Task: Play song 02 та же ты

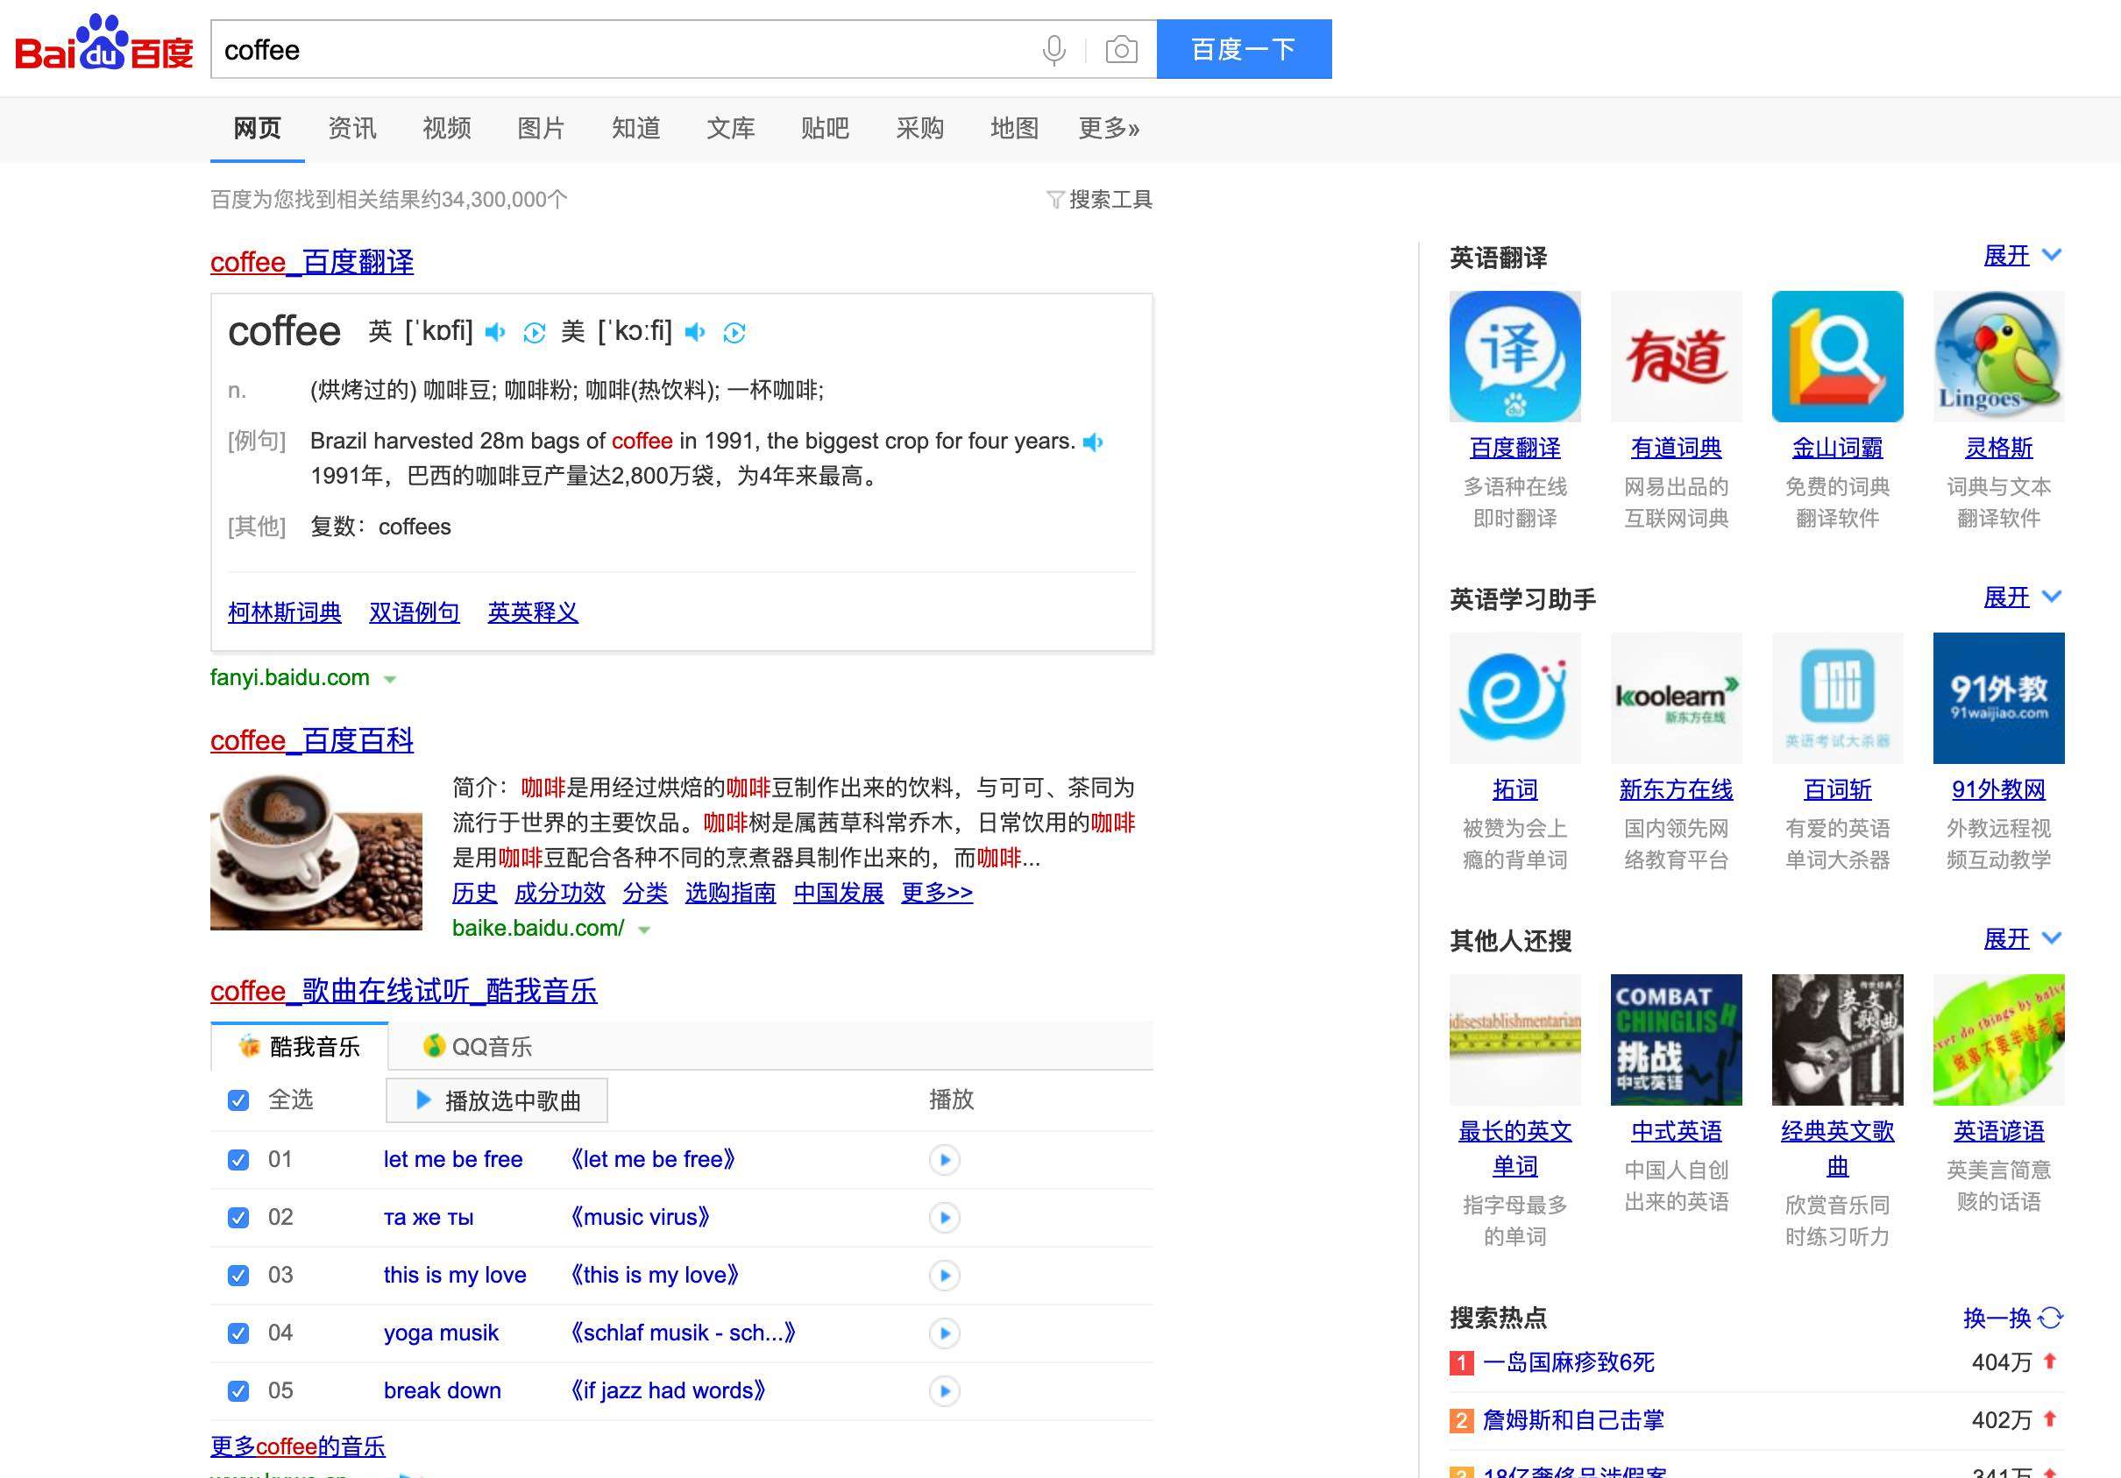Action: (x=944, y=1218)
